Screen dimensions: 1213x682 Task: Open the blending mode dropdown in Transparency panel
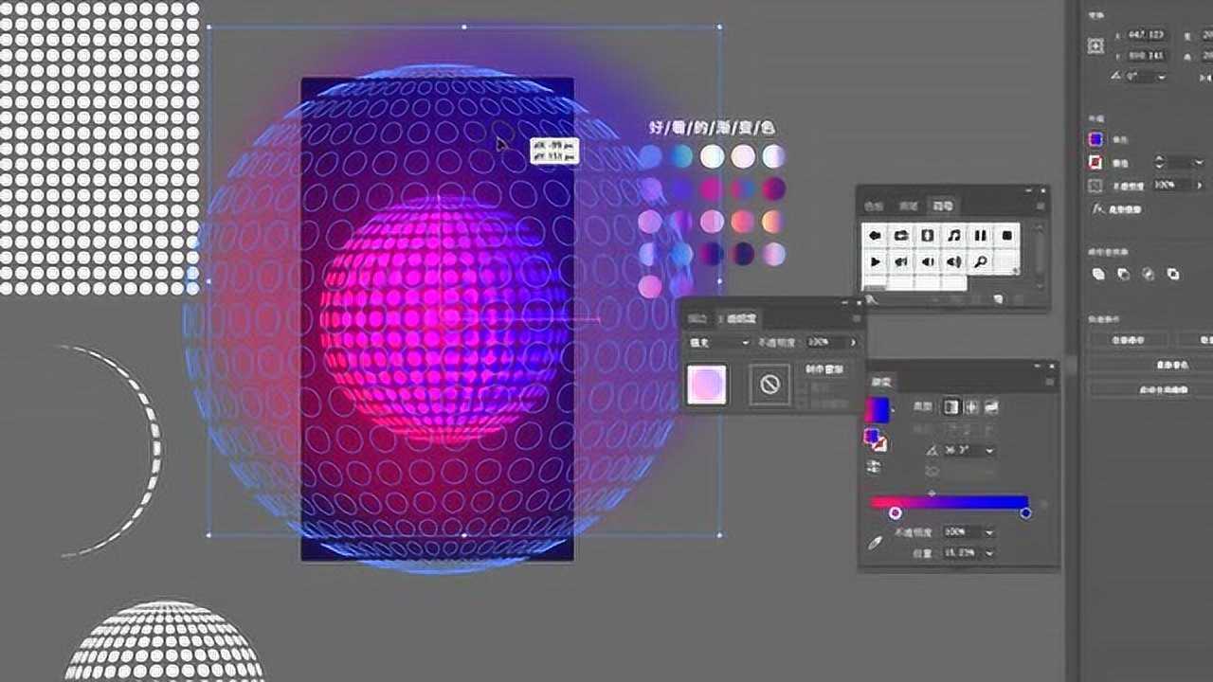[717, 343]
